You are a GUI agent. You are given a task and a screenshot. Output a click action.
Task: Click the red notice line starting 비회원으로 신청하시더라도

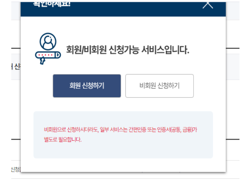pyautogui.click(x=120, y=130)
